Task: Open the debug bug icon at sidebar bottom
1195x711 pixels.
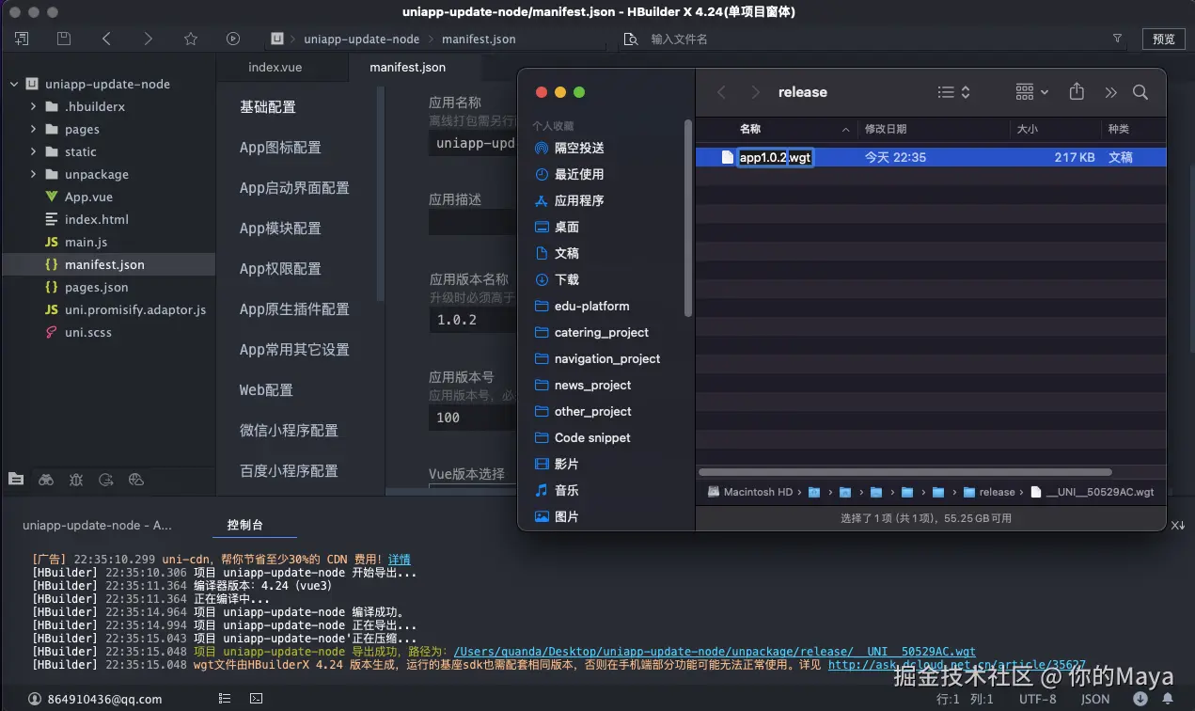Action: coord(76,479)
